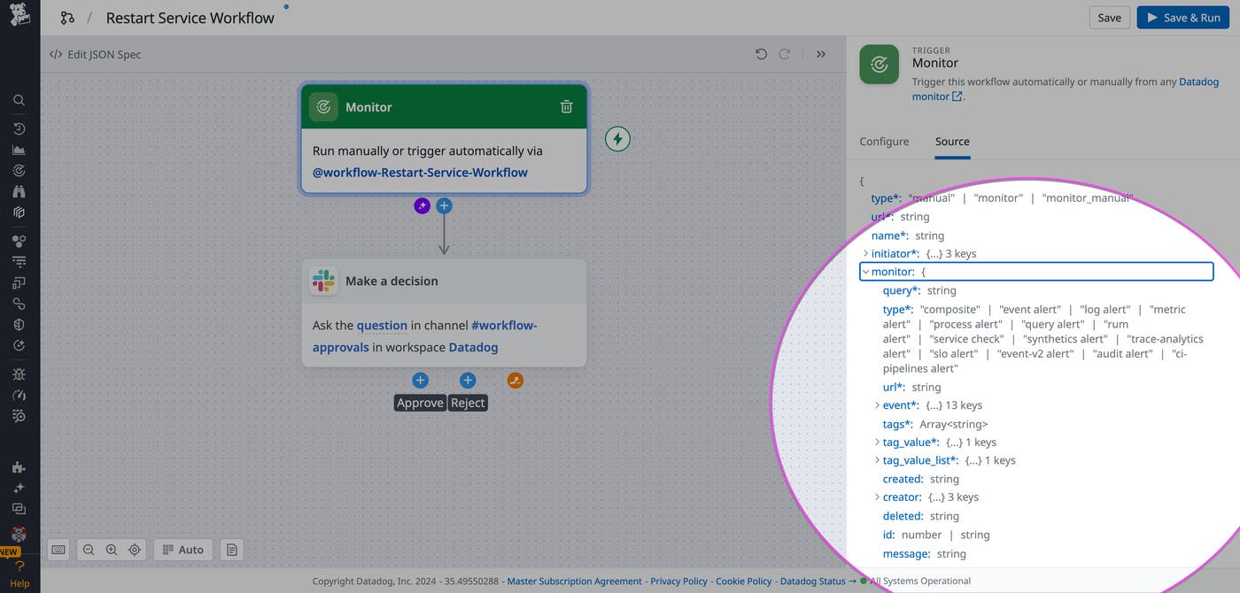Viewport: 1240px width, 593px height.
Task: Click the orange error handler icon
Action: tap(515, 381)
